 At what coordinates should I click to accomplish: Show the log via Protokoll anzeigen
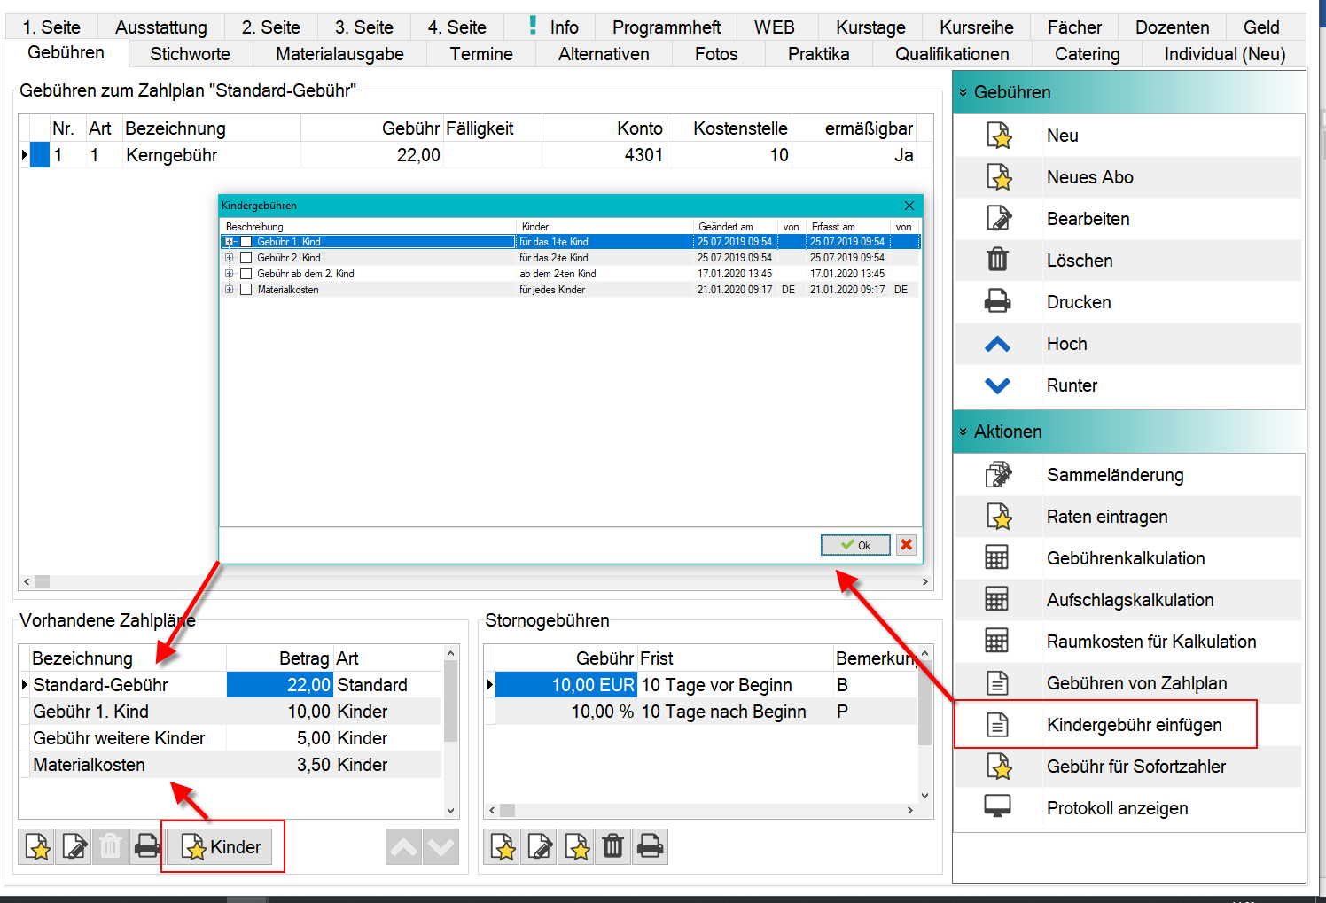[x=1127, y=808]
